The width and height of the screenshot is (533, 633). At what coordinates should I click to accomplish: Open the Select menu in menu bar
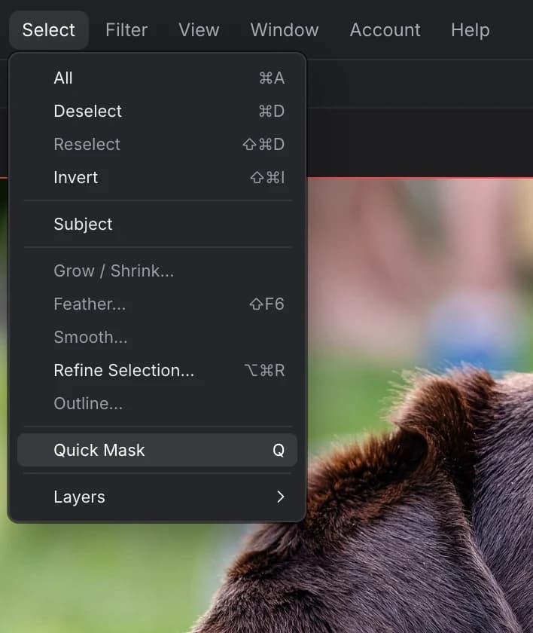click(49, 30)
